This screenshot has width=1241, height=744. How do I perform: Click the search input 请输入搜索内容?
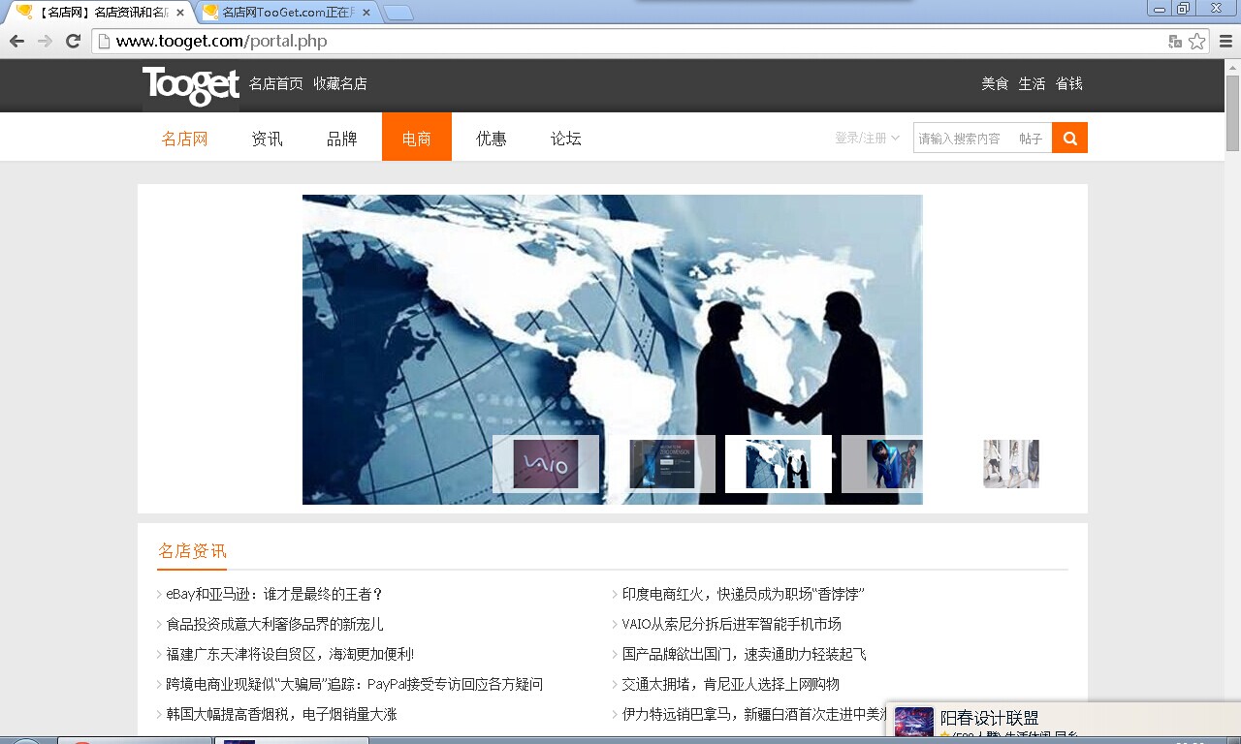pyautogui.click(x=963, y=139)
